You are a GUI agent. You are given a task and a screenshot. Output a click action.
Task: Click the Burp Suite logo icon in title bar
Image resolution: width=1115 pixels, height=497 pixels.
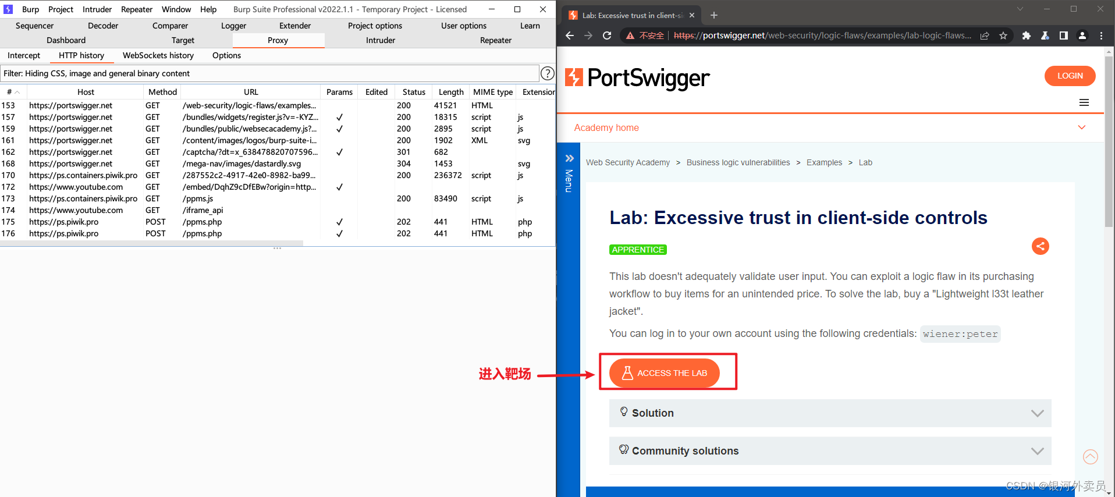tap(8, 9)
